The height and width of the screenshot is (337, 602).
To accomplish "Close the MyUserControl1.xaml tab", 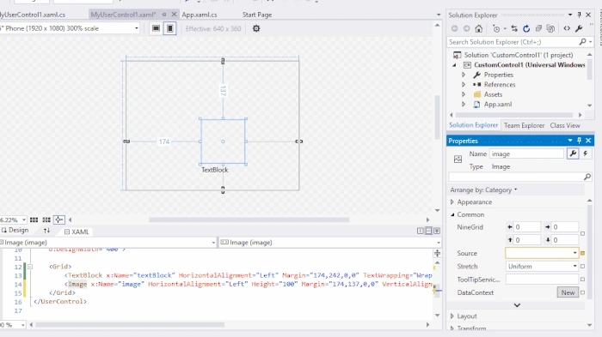I will click(174, 15).
